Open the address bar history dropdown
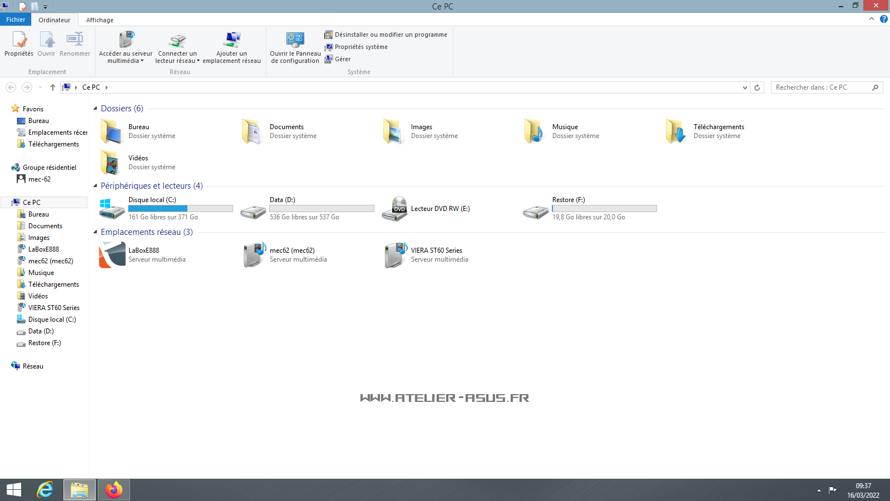The width and height of the screenshot is (890, 501). point(745,87)
